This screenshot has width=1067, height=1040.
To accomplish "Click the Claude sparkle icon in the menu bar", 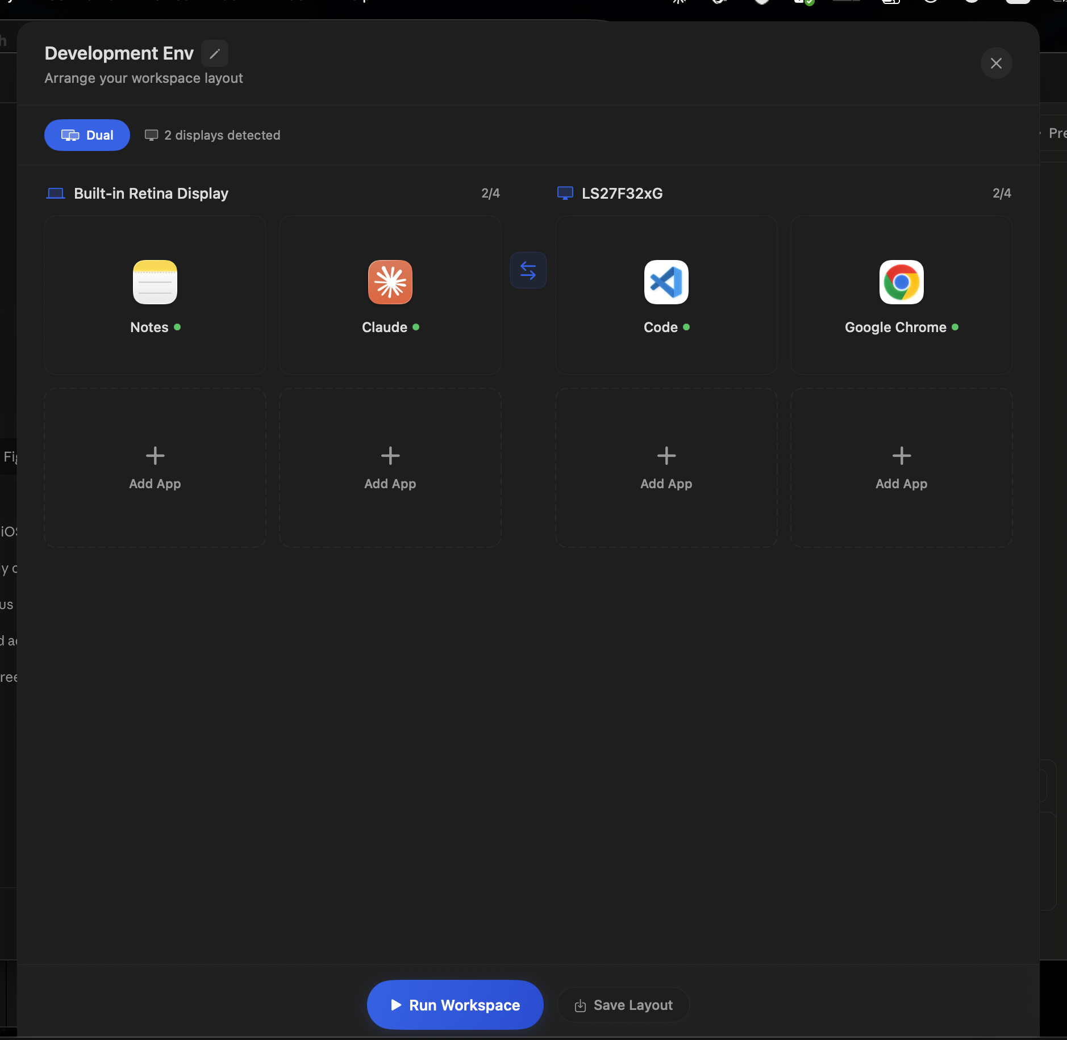I will pos(680,3).
